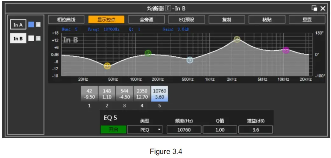Click the '1kHz' frequency axis label
Viewport: 331px width, 158px height.
[210, 79]
